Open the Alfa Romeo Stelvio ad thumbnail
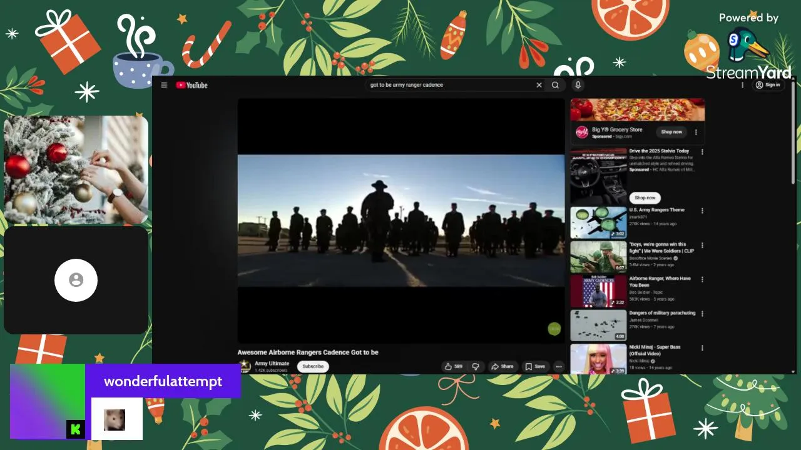The height and width of the screenshot is (450, 801). click(x=598, y=176)
